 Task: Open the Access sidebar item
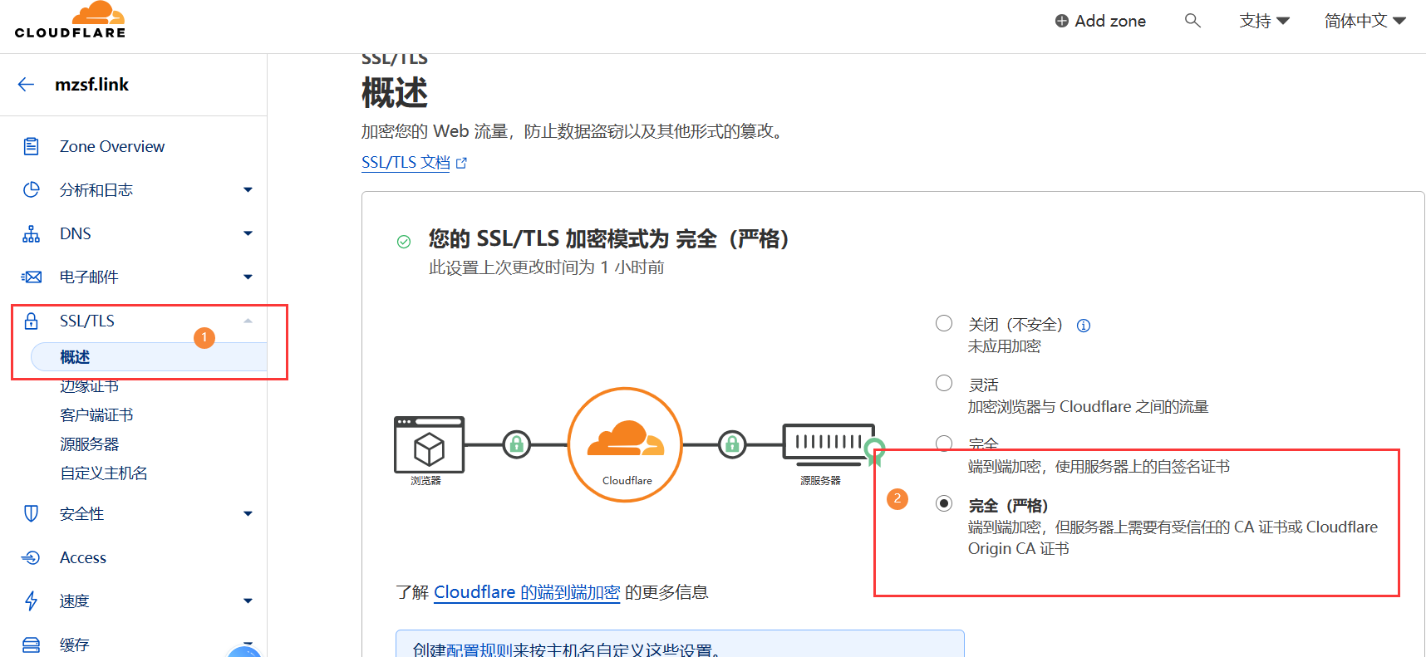coord(83,557)
